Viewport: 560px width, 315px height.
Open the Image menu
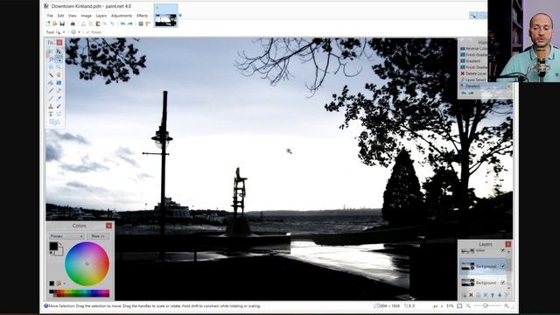86,16
